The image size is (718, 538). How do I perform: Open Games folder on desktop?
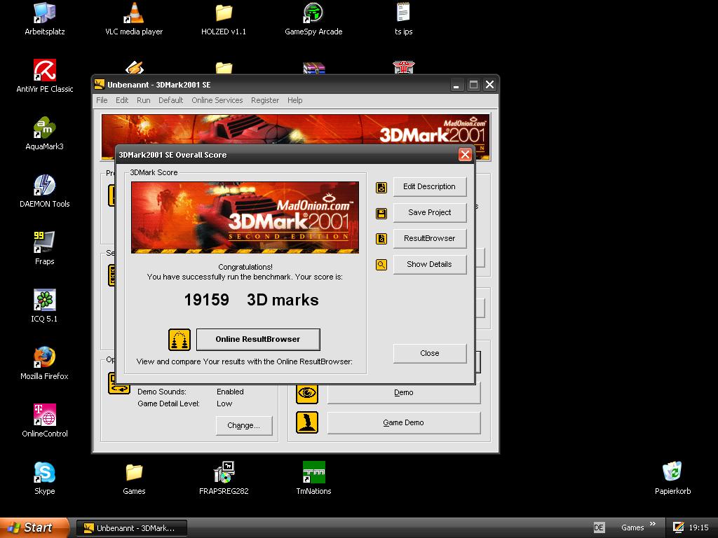click(x=134, y=478)
